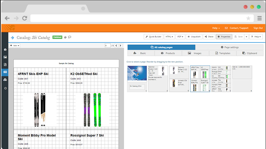Click the templates document icon in sidebar
Screen dimensions: 266x149
pyautogui.click(x=5, y=65)
